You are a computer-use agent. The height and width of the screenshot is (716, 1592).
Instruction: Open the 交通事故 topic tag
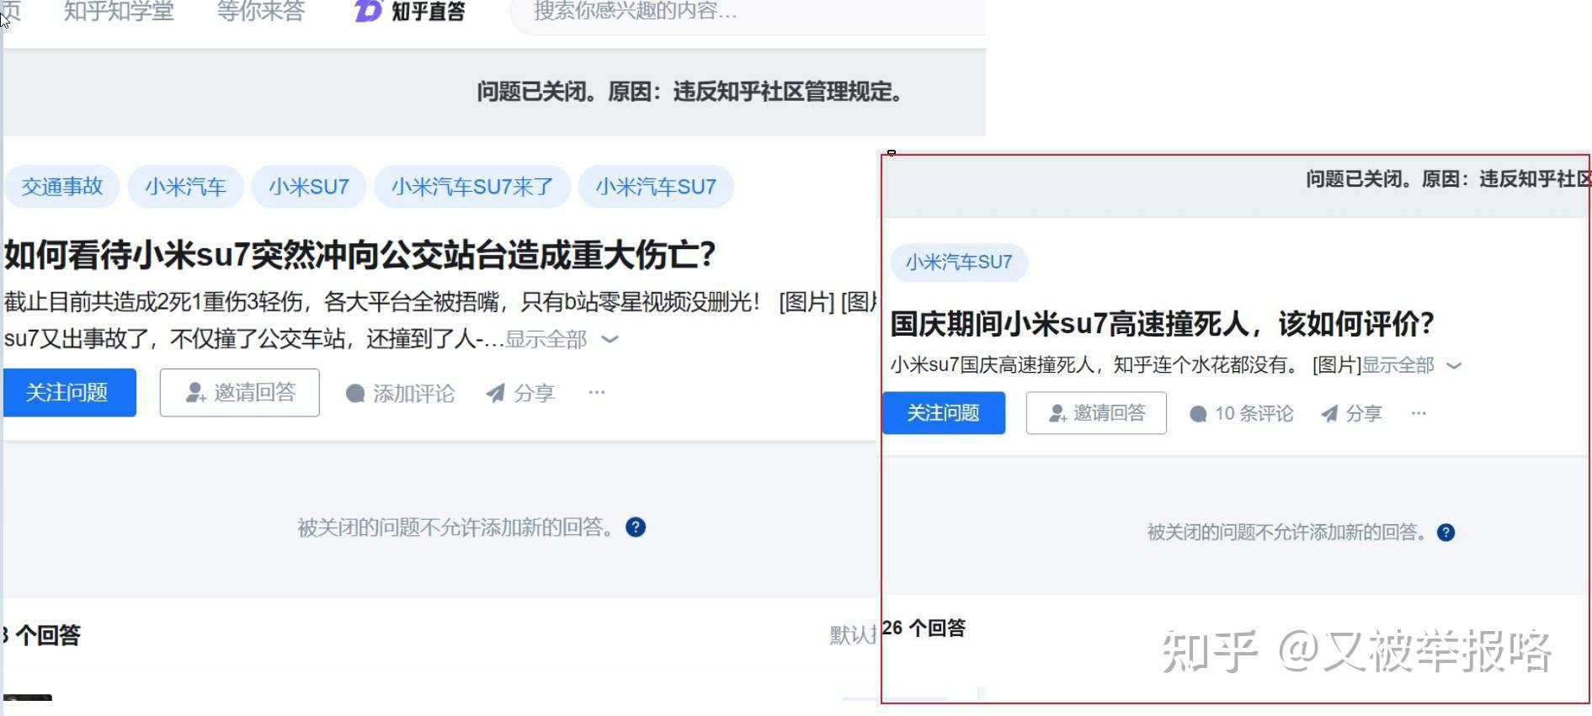pos(62,186)
